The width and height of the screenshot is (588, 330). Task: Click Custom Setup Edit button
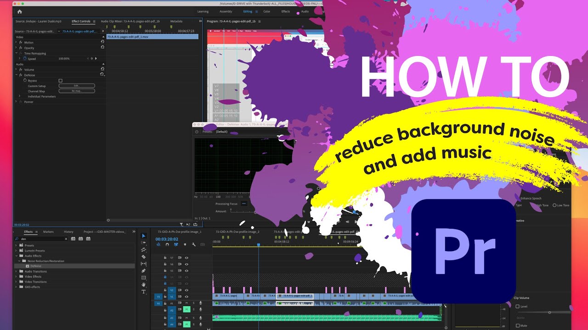tap(77, 86)
